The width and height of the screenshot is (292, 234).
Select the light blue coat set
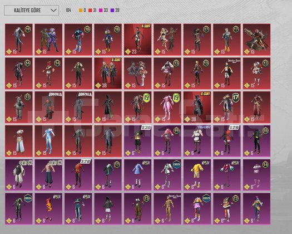(x=137, y=175)
